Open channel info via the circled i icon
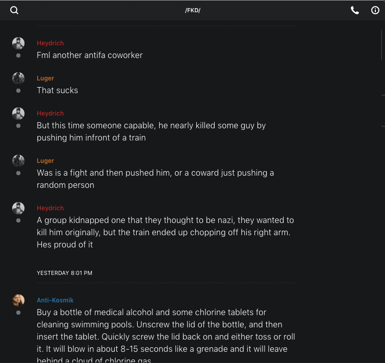The width and height of the screenshot is (385, 363). click(x=375, y=10)
